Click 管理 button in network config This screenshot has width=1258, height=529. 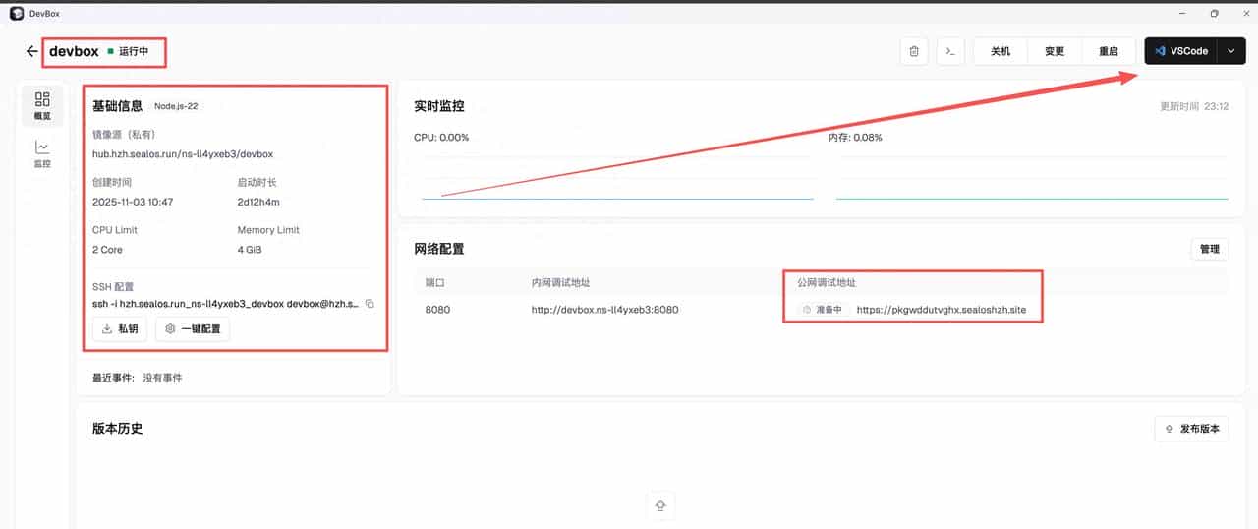pyautogui.click(x=1209, y=250)
